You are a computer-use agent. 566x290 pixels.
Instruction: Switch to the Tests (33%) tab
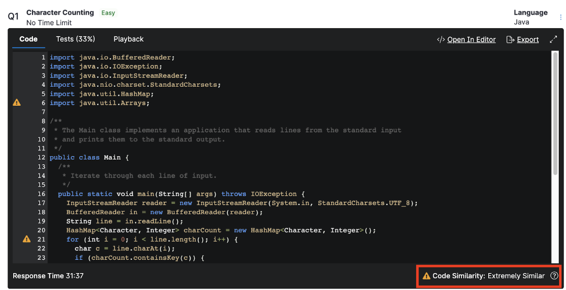pyautogui.click(x=75, y=39)
